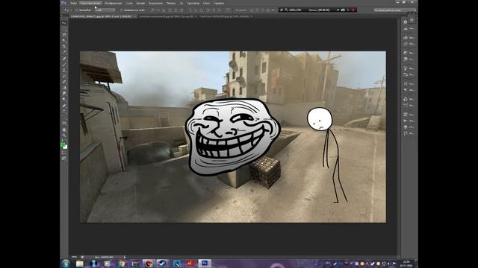Toggle the Show Transform Controls checkbox
Screen dimensions: 478x268
(x=121, y=10)
